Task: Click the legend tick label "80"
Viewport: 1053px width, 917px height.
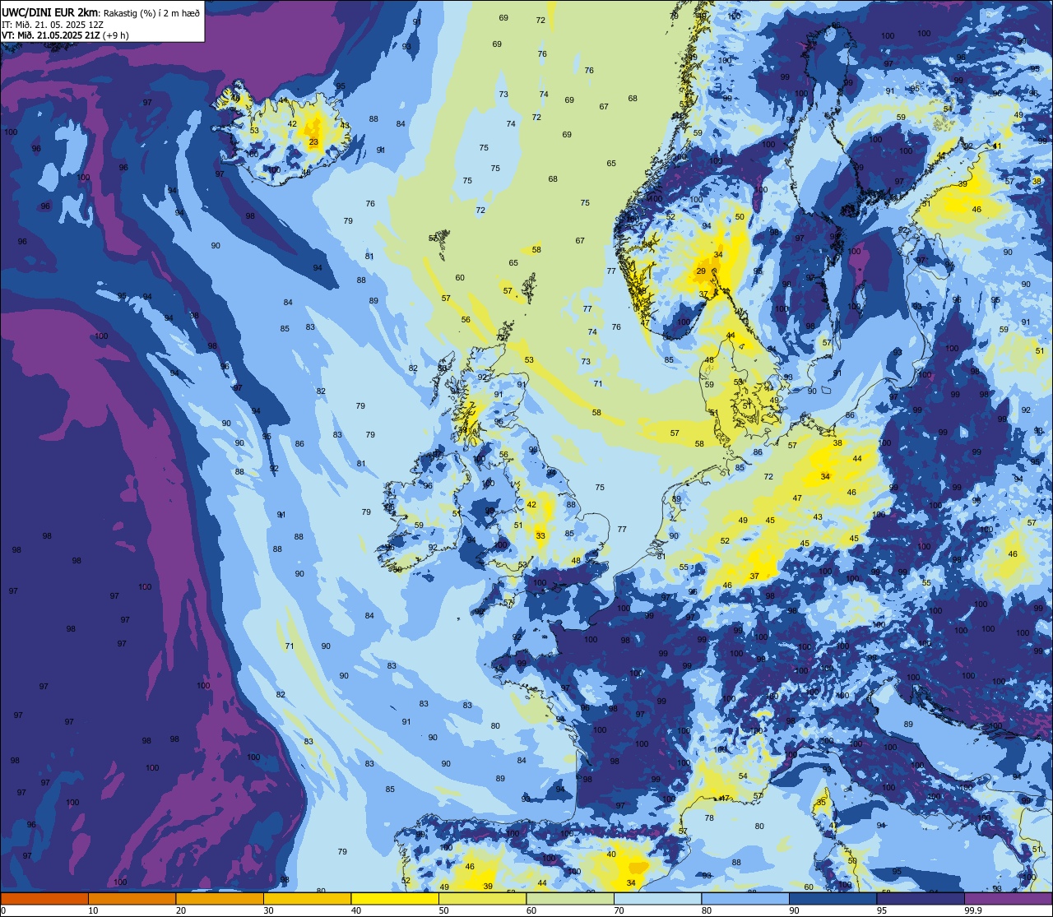Action: [x=707, y=910]
